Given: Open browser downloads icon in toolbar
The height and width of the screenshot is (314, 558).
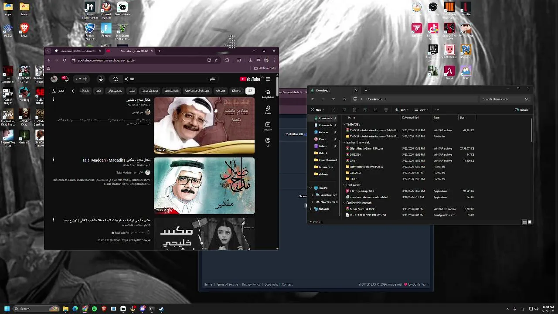Looking at the screenshot, I should (250, 60).
